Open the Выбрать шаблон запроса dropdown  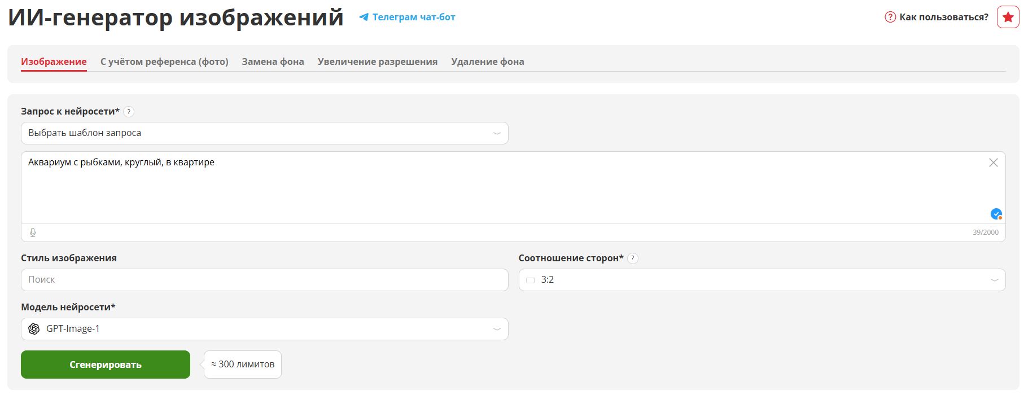[264, 133]
